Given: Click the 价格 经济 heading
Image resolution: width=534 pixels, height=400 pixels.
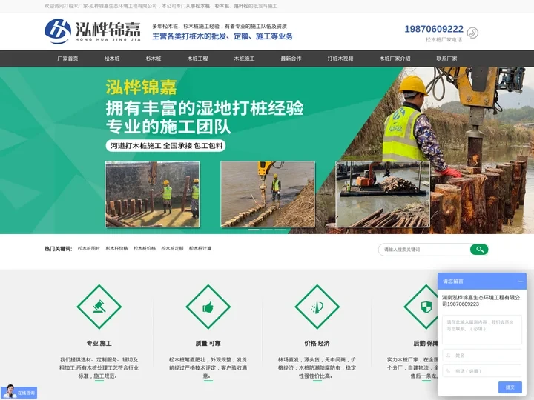Looking at the screenshot, I should point(317,344).
